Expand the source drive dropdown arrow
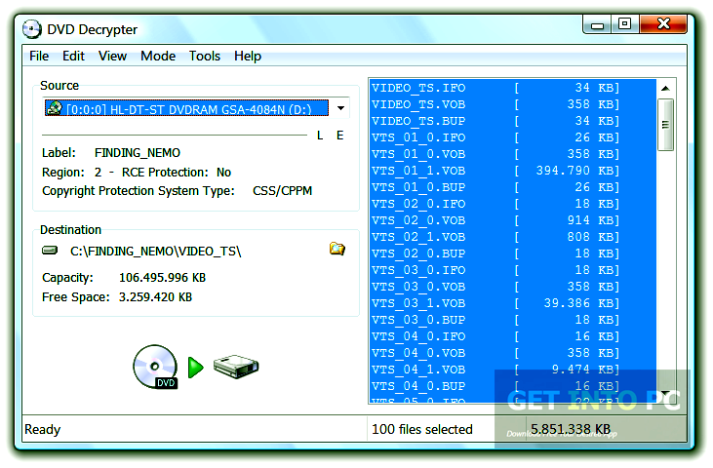 coord(340,108)
